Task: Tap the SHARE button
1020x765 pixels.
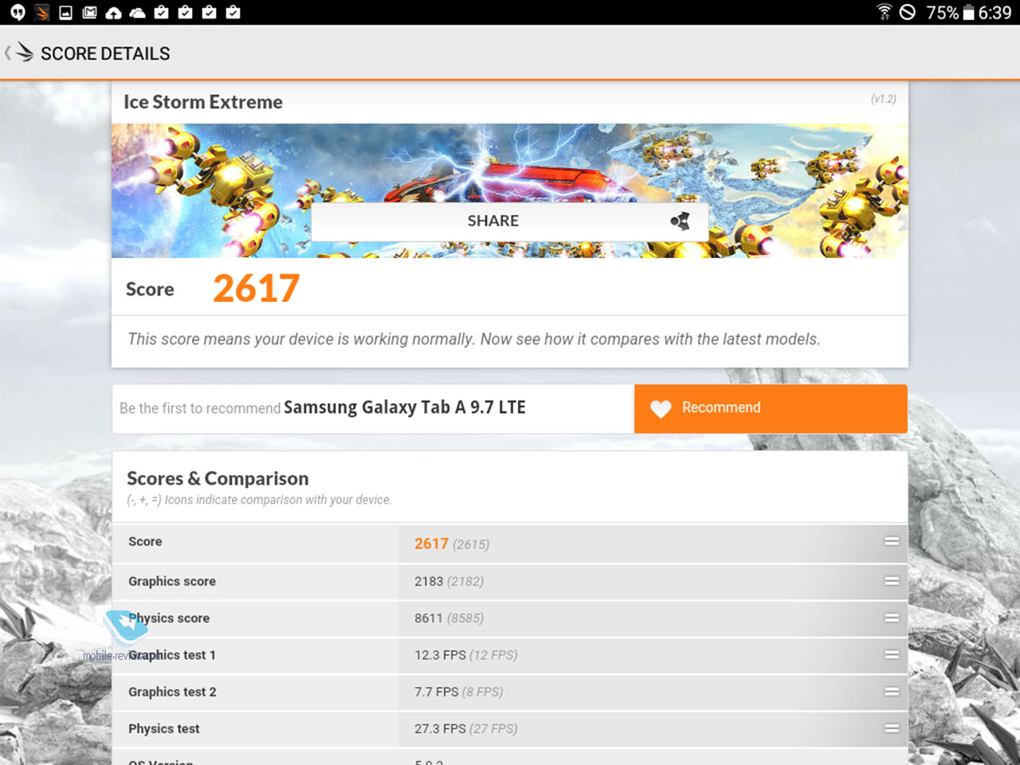Action: [x=509, y=222]
